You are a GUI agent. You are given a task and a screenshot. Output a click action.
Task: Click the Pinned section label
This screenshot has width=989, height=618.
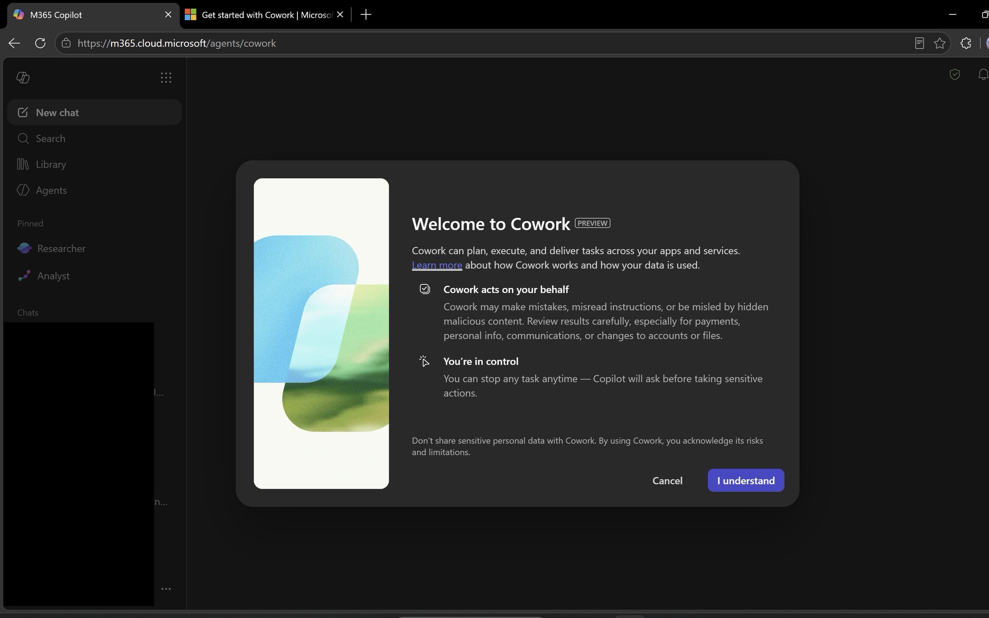click(30, 224)
